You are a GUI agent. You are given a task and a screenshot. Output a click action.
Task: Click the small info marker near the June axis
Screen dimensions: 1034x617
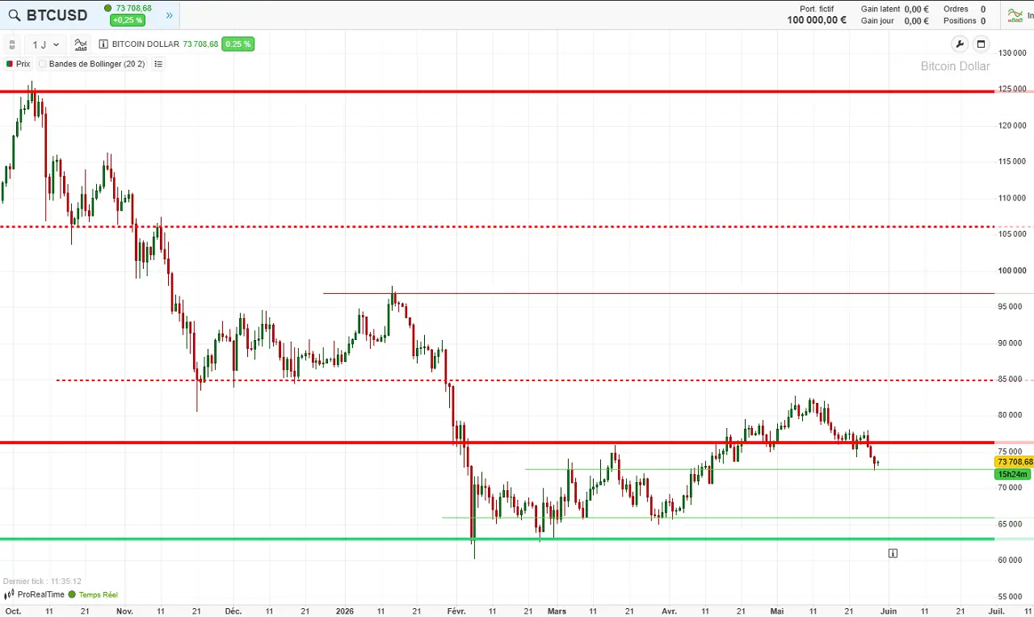tap(893, 553)
